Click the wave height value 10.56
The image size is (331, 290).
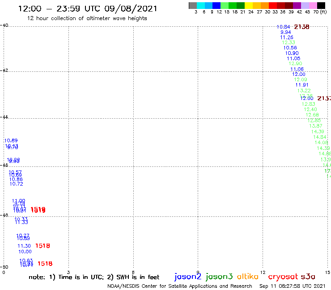[290, 48]
